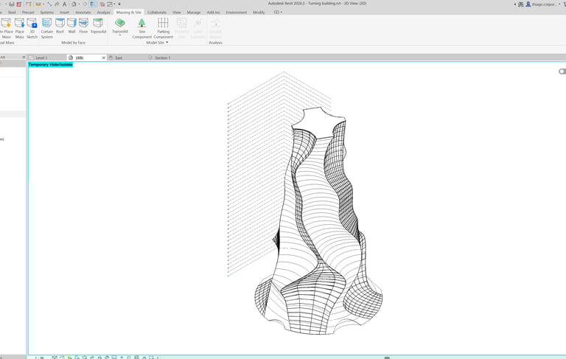Image resolution: width=566 pixels, height=359 pixels.
Task: Switch to the Insert ribbon tab
Action: (64, 13)
